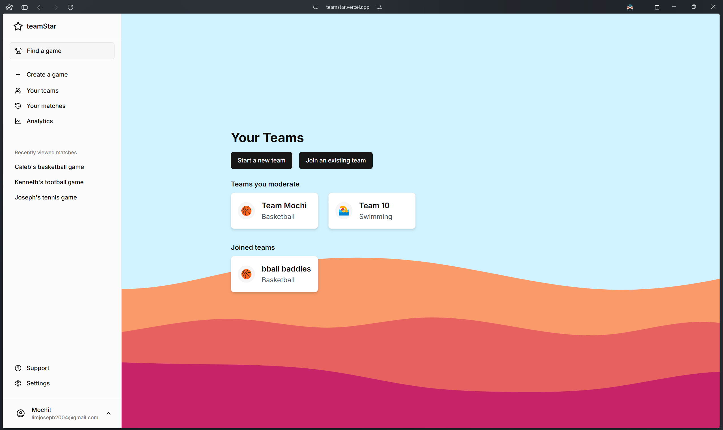
Task: Click the plus icon for Create a game
Action: [x=18, y=75]
